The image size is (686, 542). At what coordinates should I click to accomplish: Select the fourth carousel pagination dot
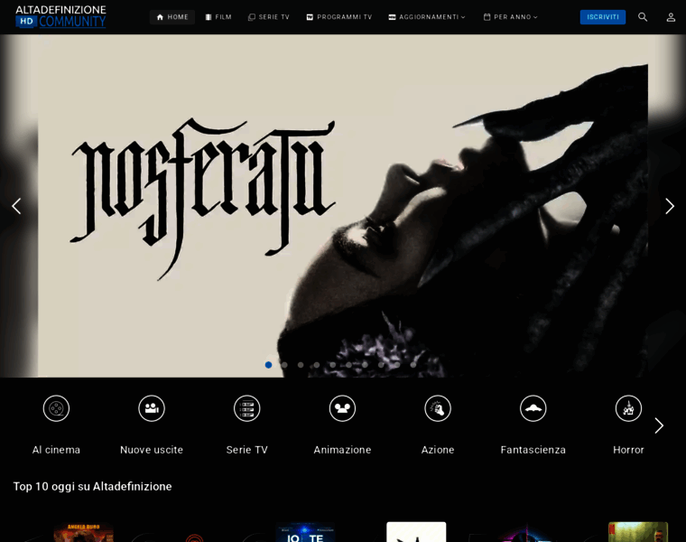(317, 365)
